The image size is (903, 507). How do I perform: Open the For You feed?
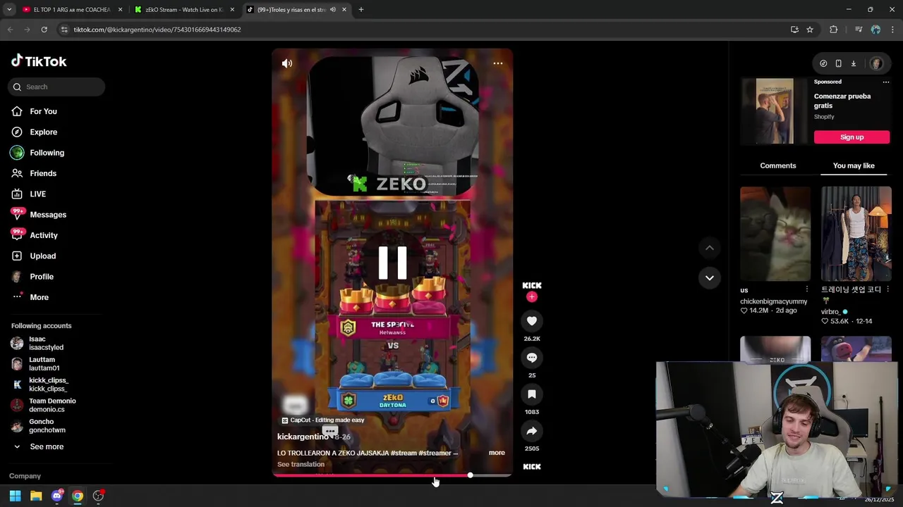(x=34, y=111)
